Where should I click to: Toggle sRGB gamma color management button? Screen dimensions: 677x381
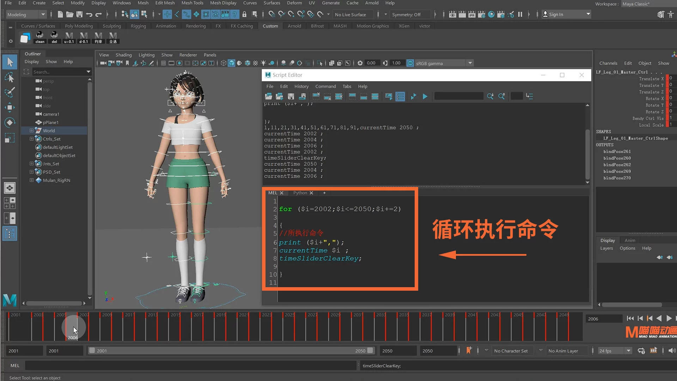pyautogui.click(x=410, y=63)
